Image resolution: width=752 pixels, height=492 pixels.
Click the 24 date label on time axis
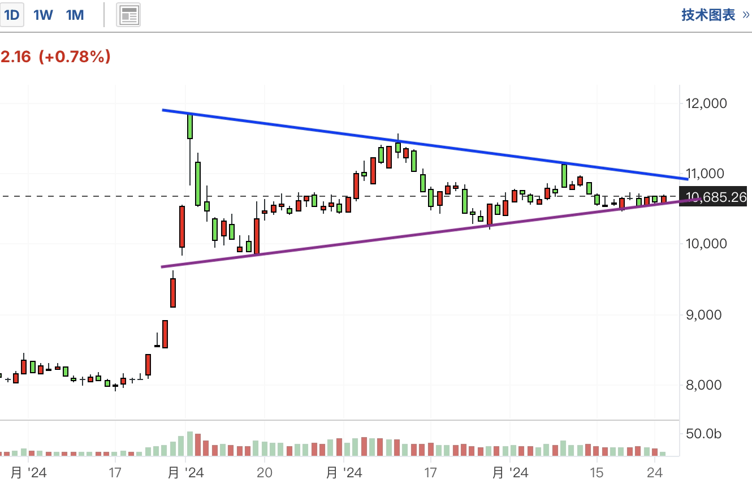[655, 472]
